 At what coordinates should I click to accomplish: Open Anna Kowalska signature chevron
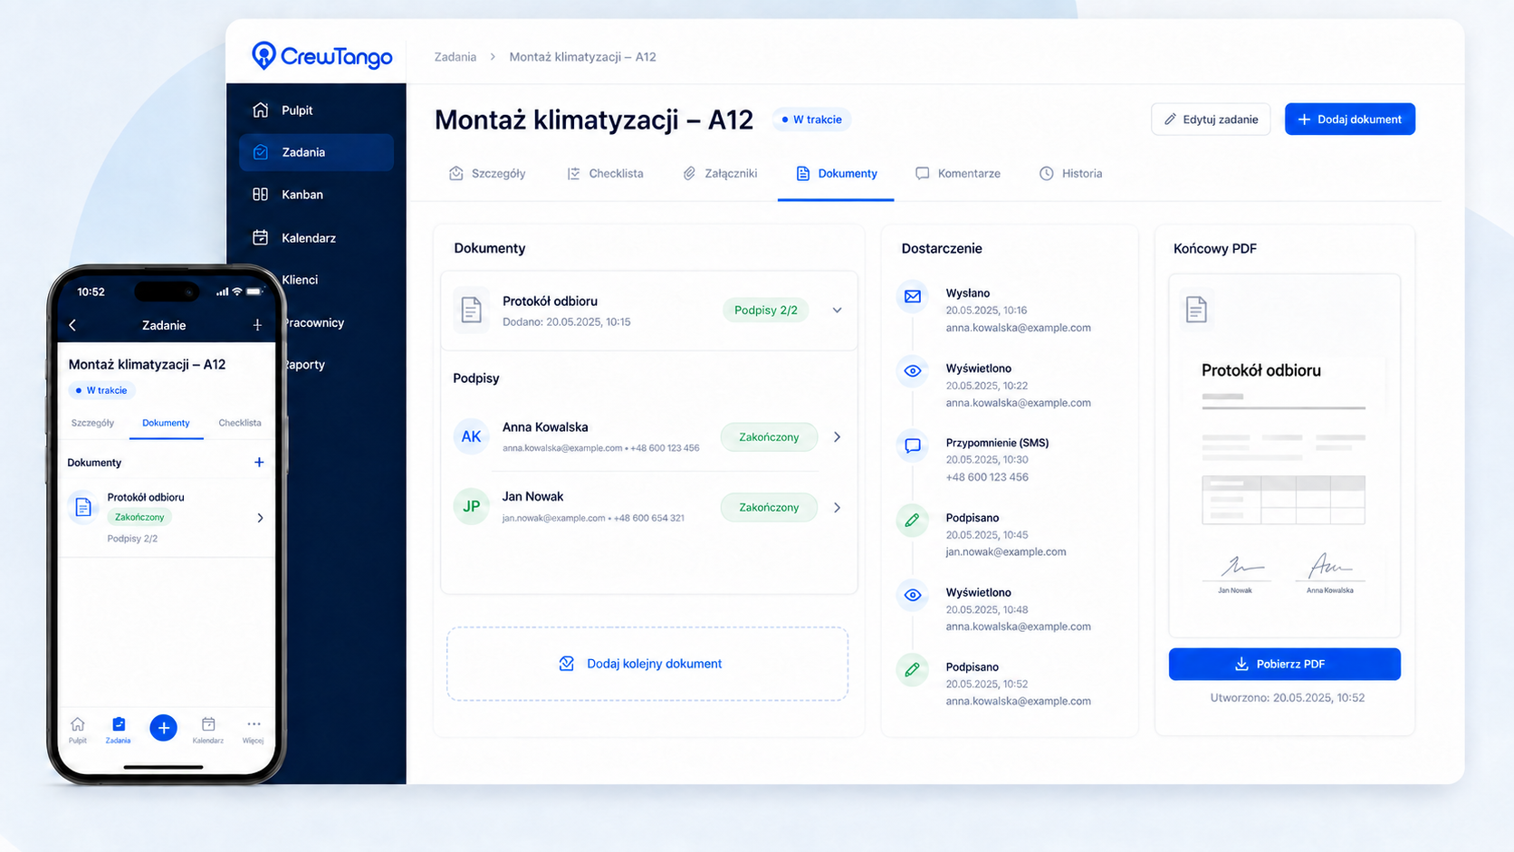(x=838, y=437)
